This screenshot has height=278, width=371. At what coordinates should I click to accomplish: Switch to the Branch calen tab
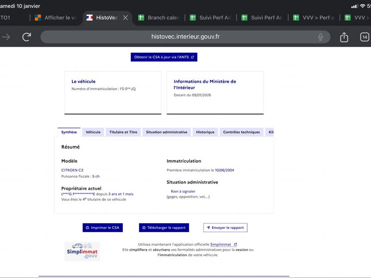point(159,18)
